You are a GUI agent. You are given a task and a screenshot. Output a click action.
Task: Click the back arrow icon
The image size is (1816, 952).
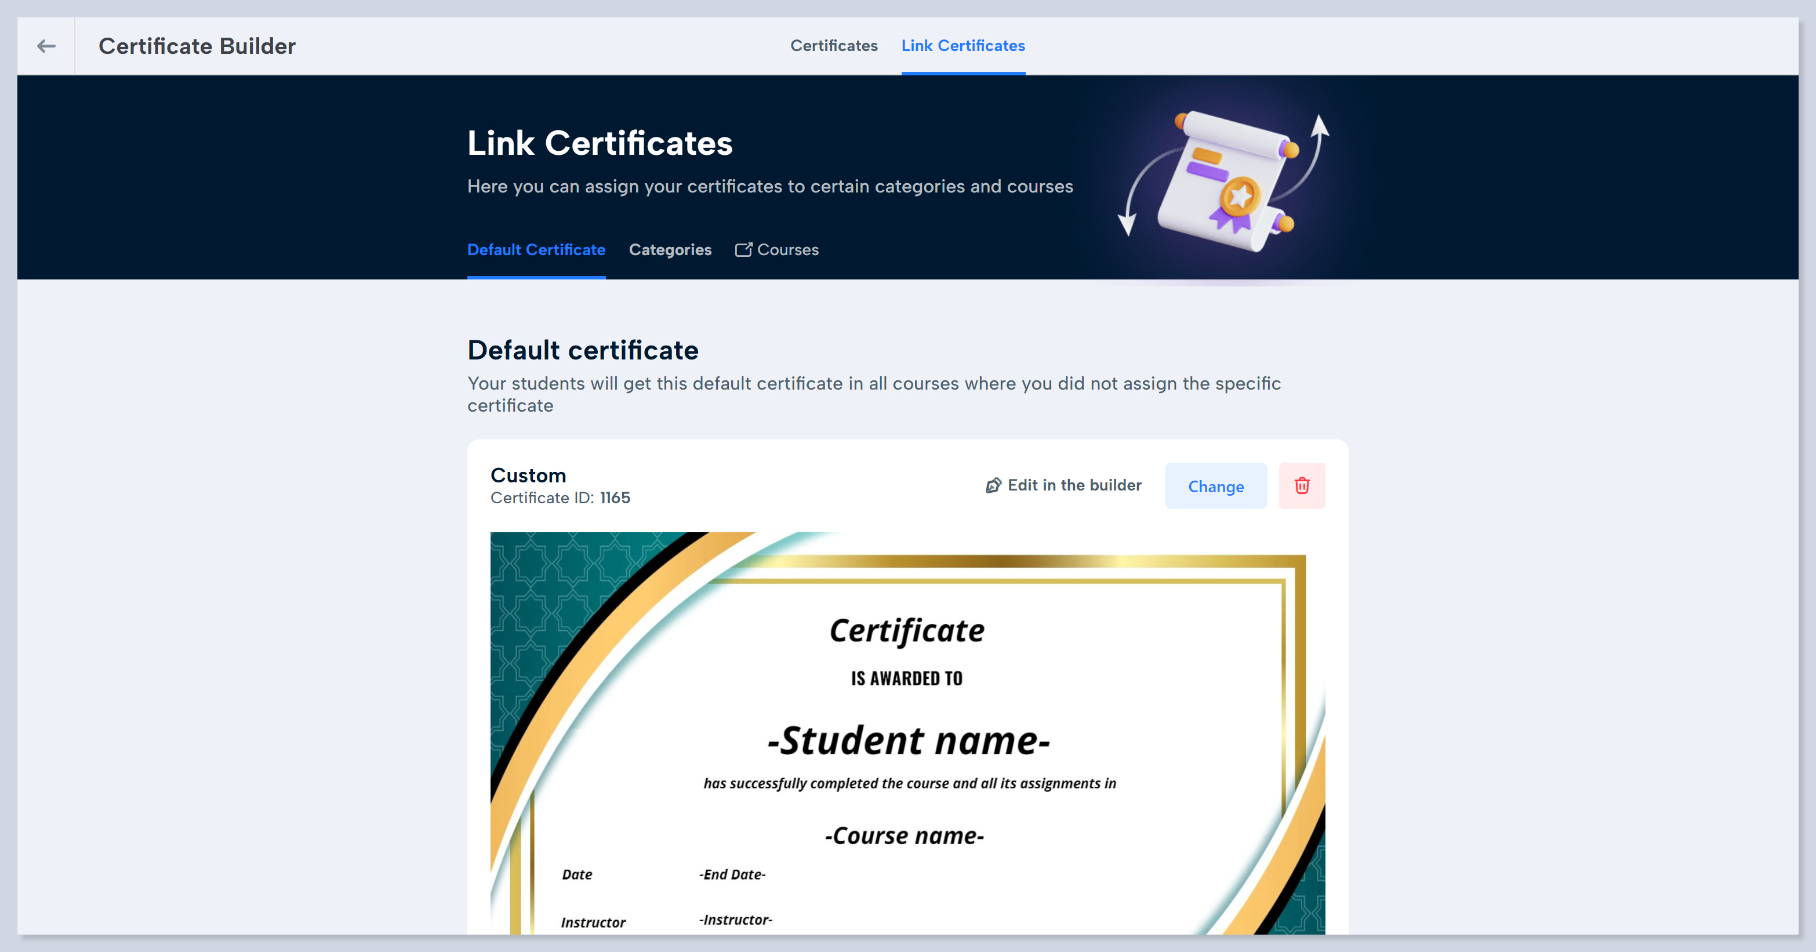pos(46,46)
